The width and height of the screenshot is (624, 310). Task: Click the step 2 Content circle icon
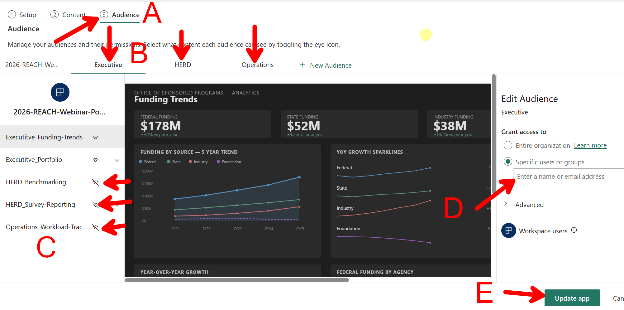coord(55,15)
